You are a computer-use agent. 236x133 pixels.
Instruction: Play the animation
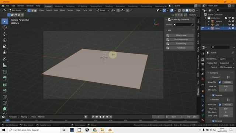click(x=104, y=117)
